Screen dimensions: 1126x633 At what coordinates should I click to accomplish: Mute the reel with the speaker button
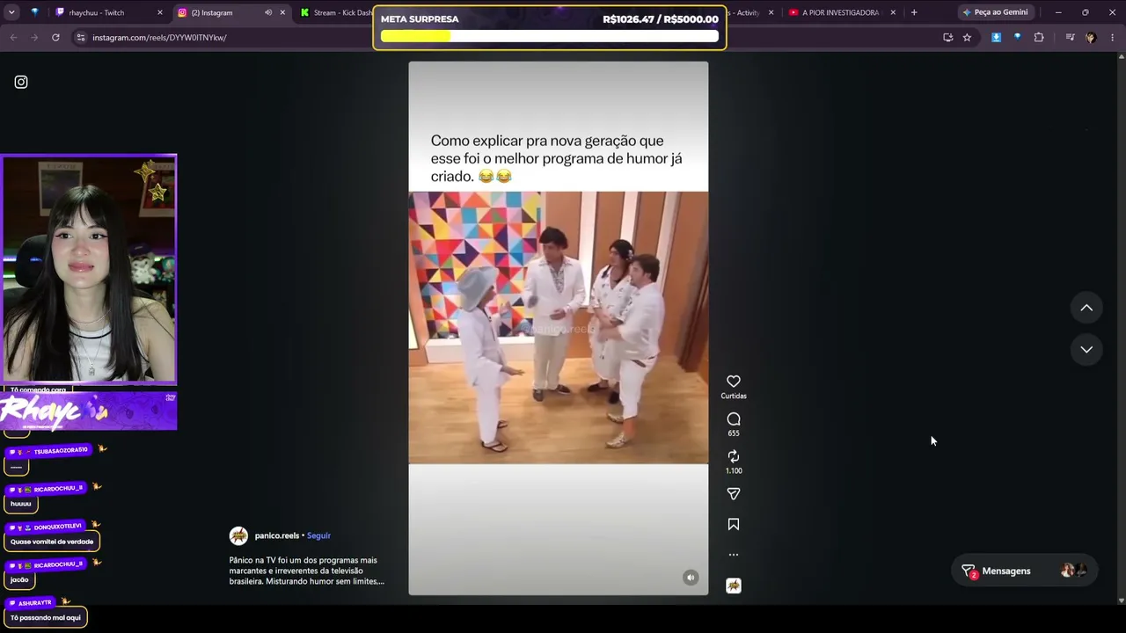(691, 578)
